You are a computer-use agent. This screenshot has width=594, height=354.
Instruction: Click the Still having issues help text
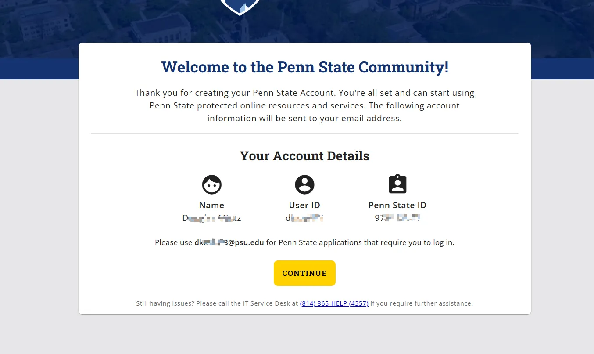[217, 303]
